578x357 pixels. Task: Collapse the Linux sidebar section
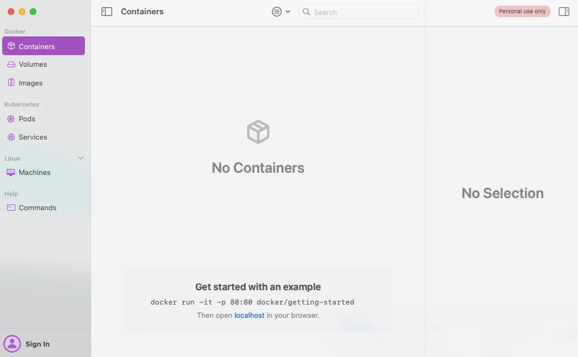pos(81,158)
